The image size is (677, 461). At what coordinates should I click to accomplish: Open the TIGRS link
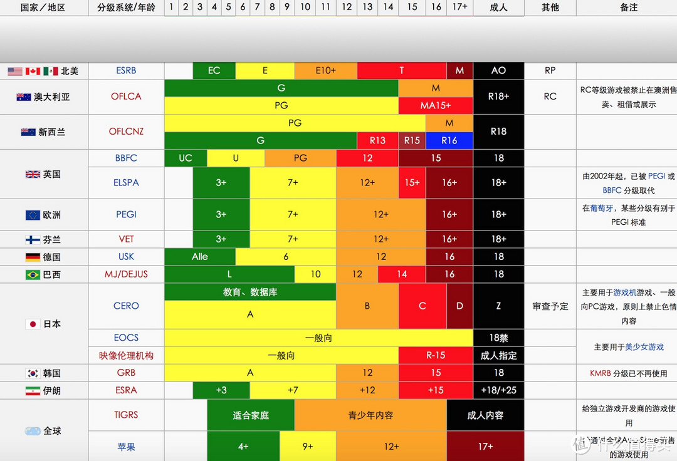coord(126,415)
